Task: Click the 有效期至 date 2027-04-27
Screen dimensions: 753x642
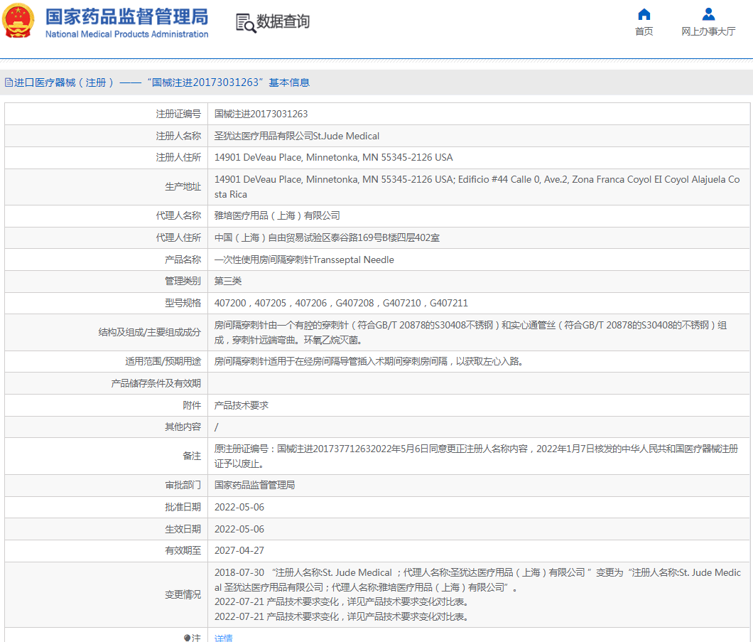Action: 239,550
